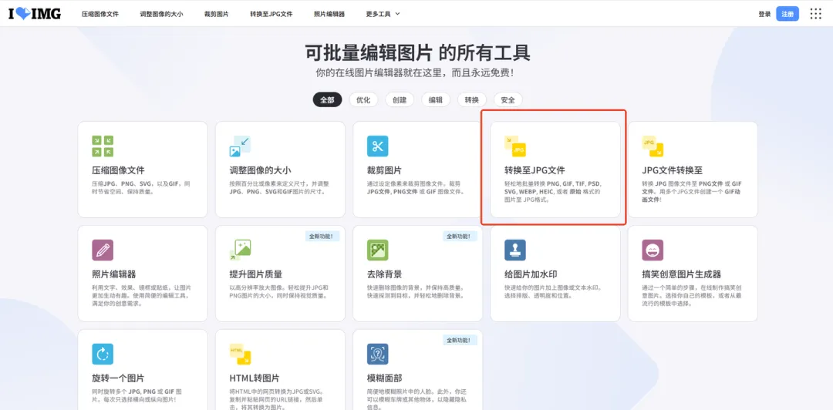Open 转换至JPG文件 in top navigation
This screenshot has width=833, height=410.
tap(271, 14)
